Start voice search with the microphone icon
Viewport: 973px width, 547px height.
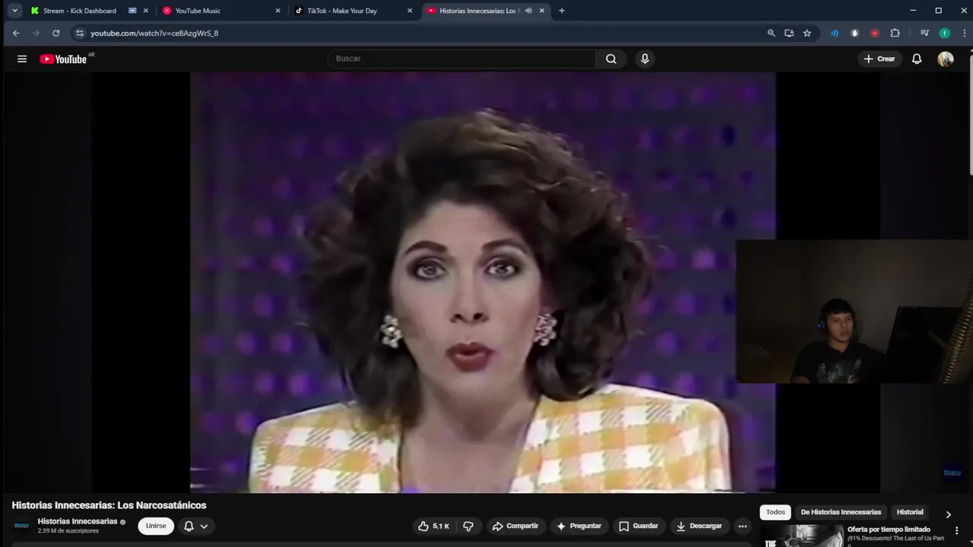point(645,59)
